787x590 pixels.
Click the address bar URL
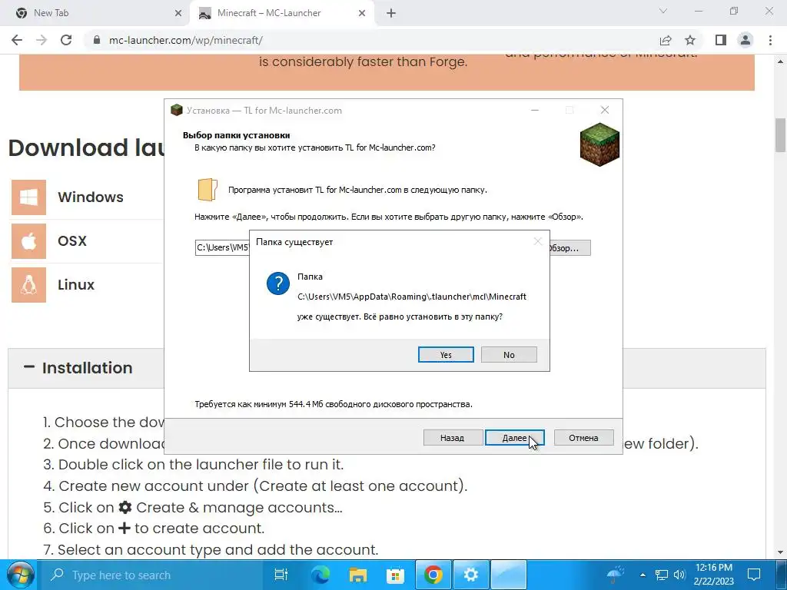pos(186,40)
